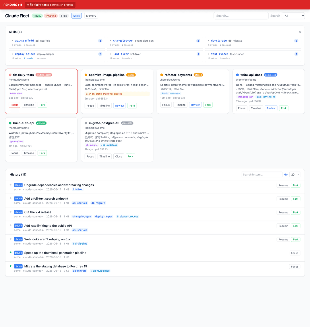Image resolution: width=310 pixels, height=327 pixels.
Task: Expand the deploy-helper skill entry
Action: pyautogui.click(x=13, y=54)
